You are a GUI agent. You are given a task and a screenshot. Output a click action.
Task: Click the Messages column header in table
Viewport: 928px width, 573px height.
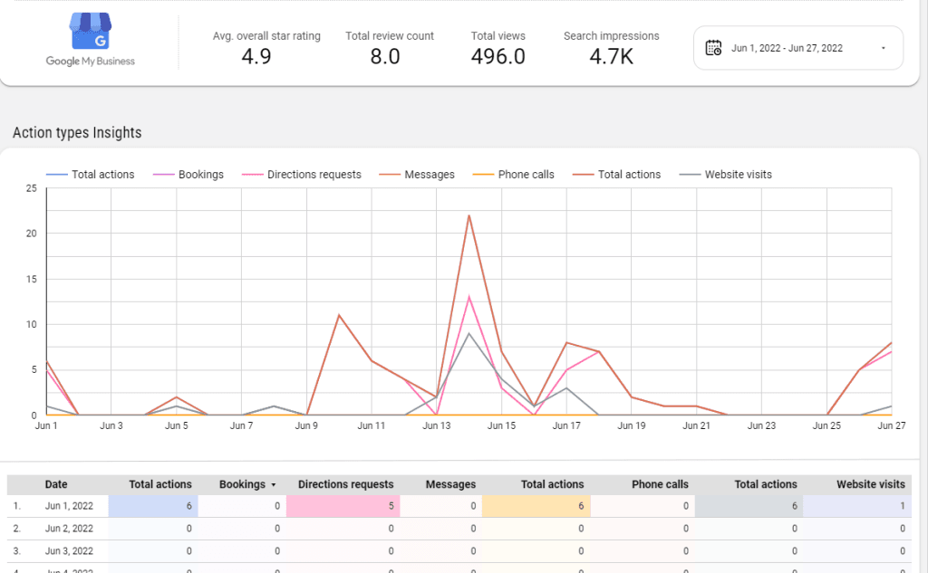tap(451, 484)
